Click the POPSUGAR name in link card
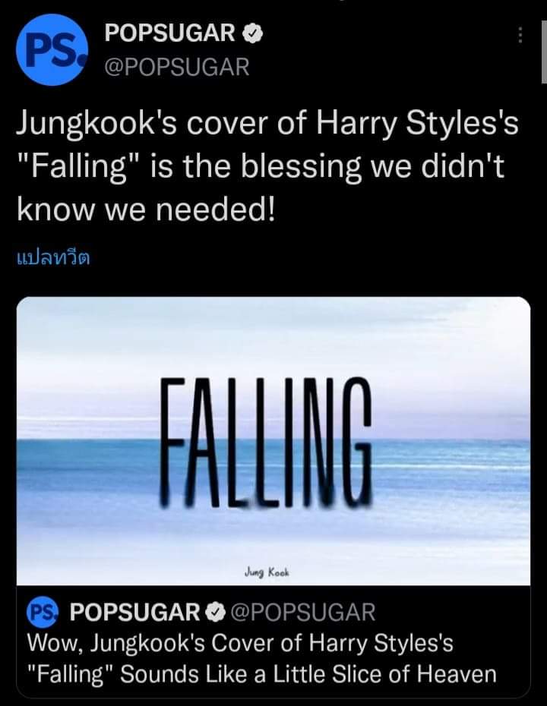Viewport: 547px width, 706px height. (x=134, y=613)
